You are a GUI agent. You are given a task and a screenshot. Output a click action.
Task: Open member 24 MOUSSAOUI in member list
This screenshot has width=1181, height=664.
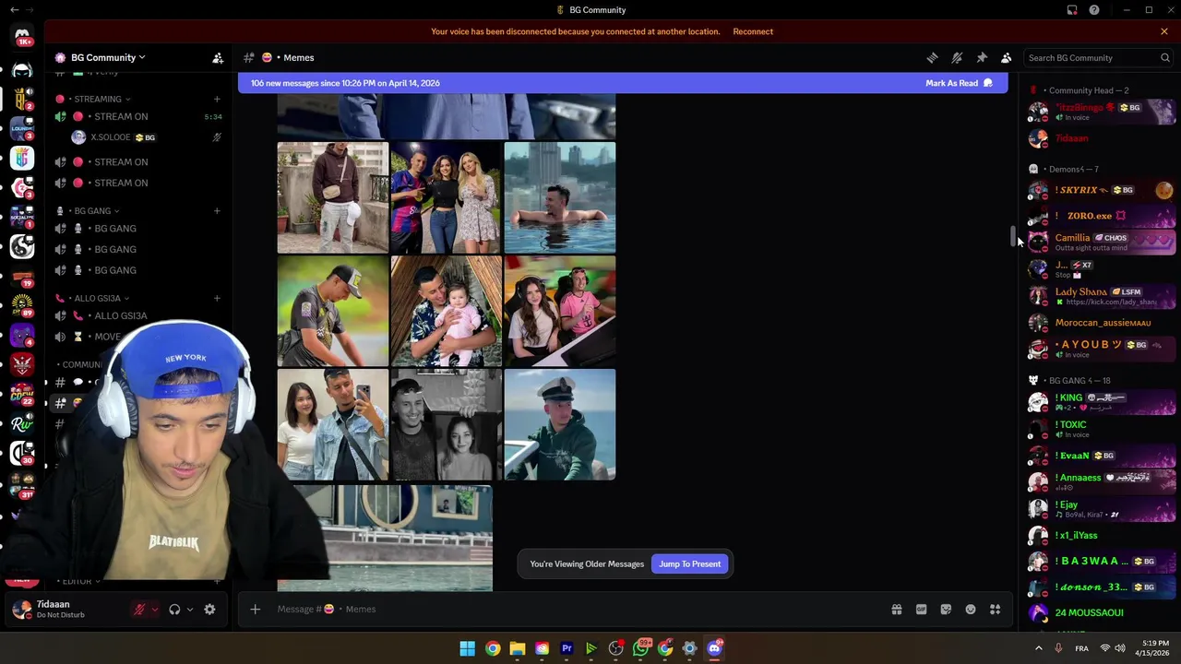coord(1102,613)
